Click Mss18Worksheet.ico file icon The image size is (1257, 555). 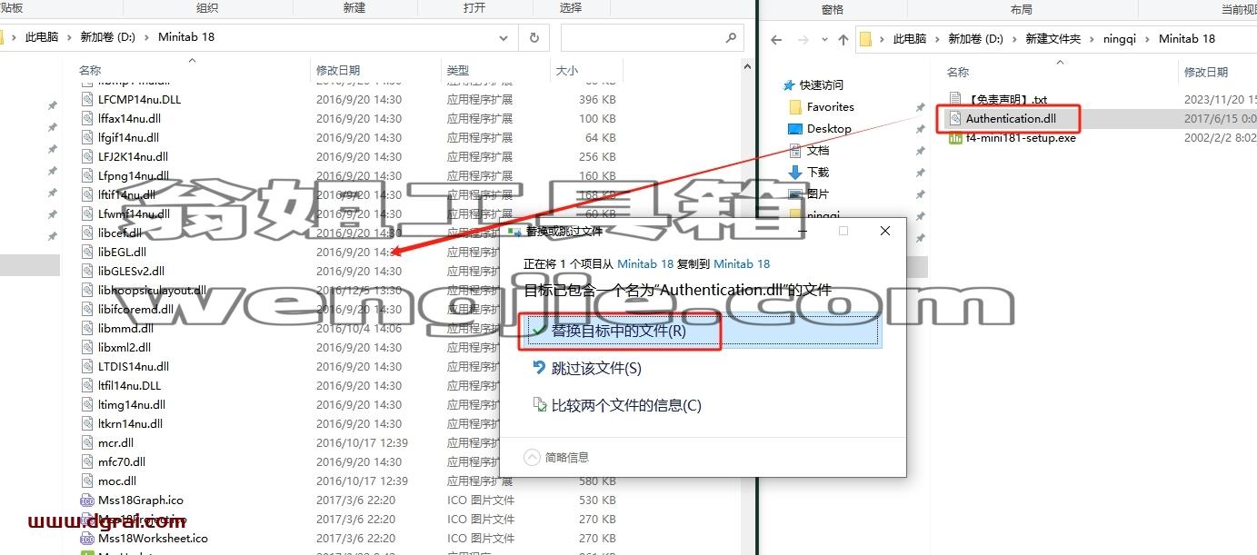click(x=87, y=538)
